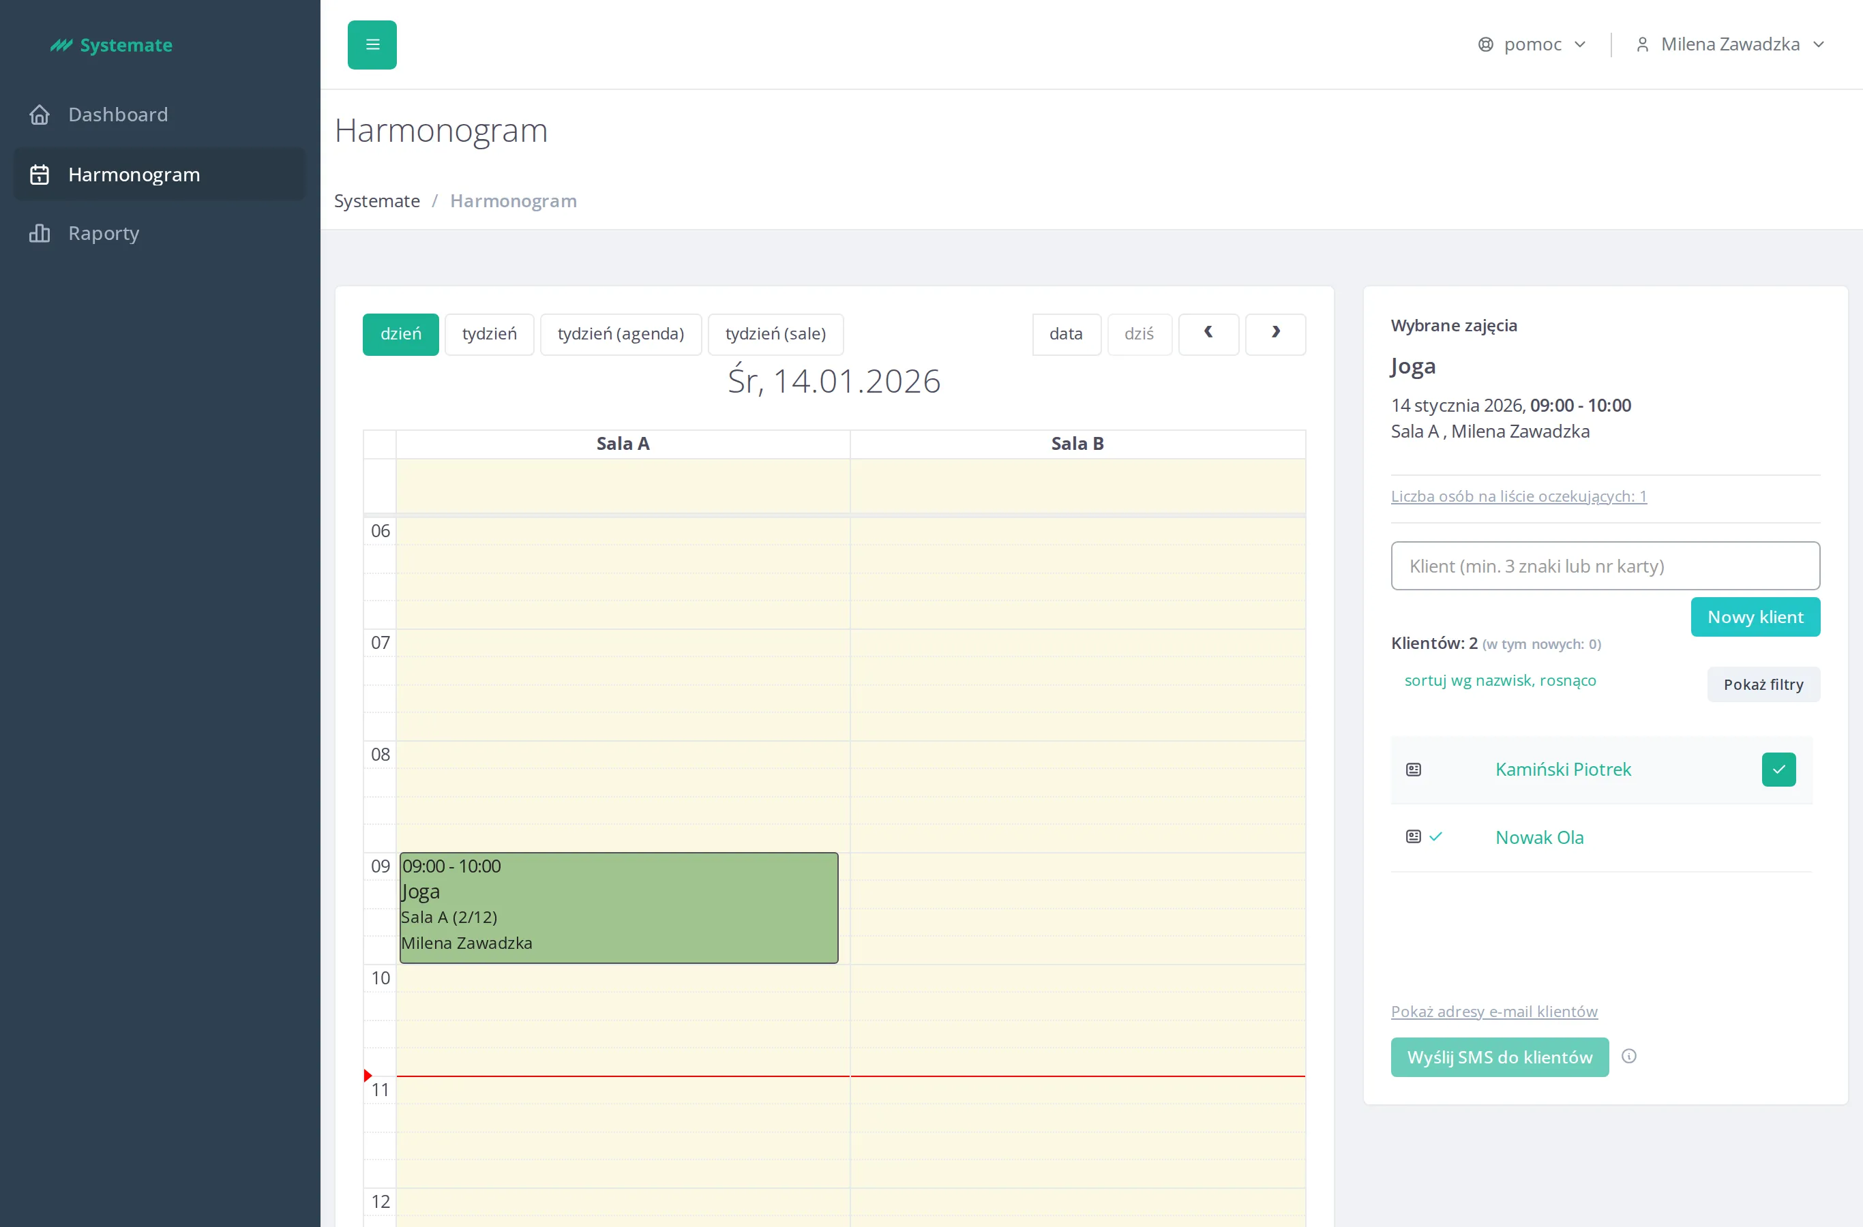Open Raporty in the sidebar
Viewport: 1863px width, 1227px height.
click(160, 233)
